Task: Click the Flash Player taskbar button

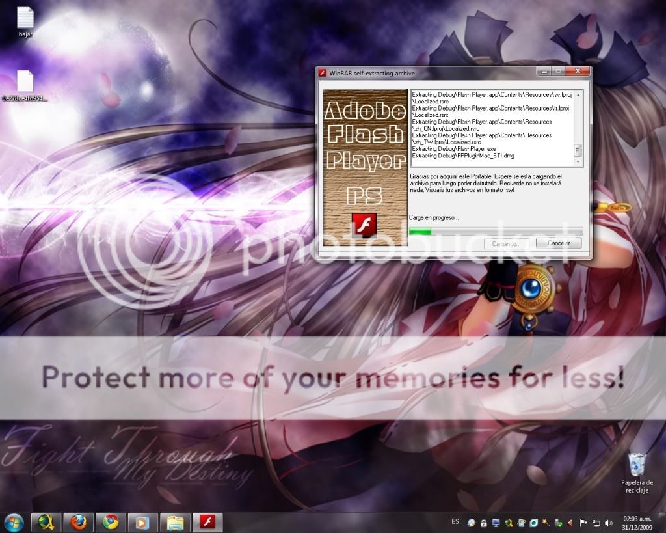Action: click(207, 523)
